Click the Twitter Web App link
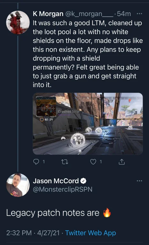 tap(91, 233)
